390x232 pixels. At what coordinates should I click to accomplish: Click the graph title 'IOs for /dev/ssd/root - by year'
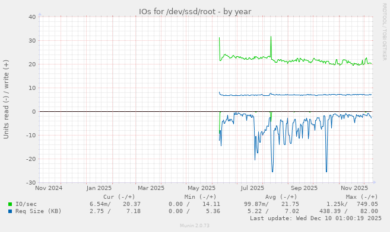[x=195, y=12]
